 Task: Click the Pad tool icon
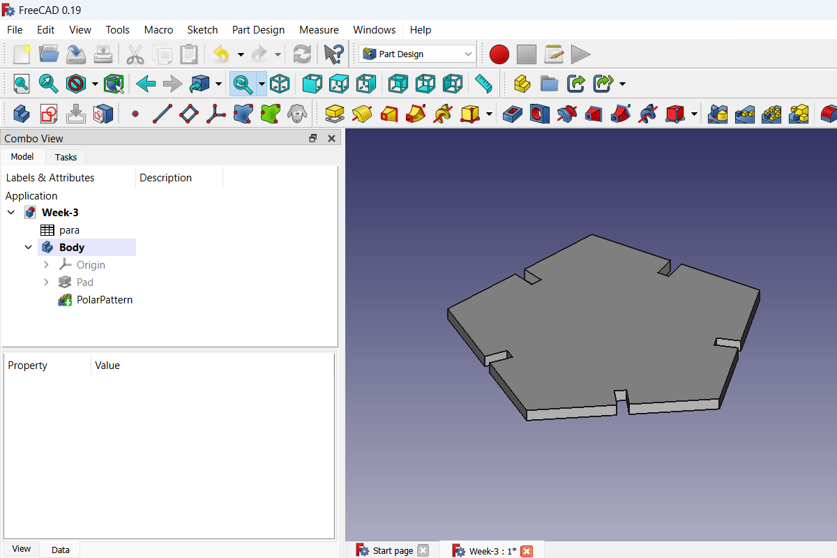click(x=335, y=112)
